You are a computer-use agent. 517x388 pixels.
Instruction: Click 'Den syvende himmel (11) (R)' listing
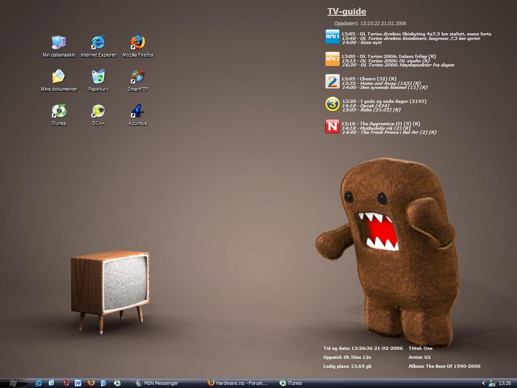point(385,88)
